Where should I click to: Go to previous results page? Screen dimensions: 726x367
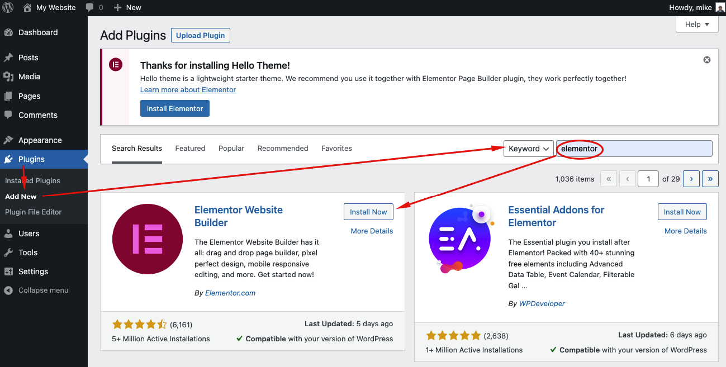tap(628, 179)
